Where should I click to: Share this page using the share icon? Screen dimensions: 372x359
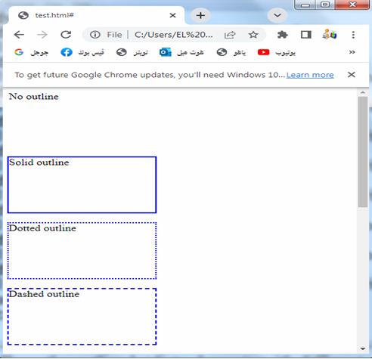pyautogui.click(x=230, y=35)
